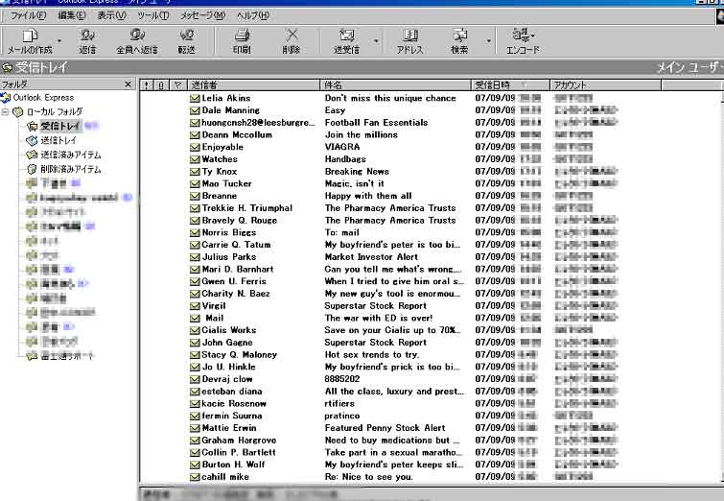The image size is (724, 501).
Task: Open the メッセージ(M) menu
Action: pos(202,15)
